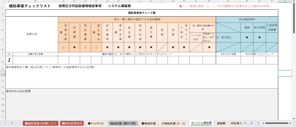Image resolution: width=296 pixels, height=127 pixels.
Task: Show more sheet tabs via ellipsis
Action: [x=245, y=123]
